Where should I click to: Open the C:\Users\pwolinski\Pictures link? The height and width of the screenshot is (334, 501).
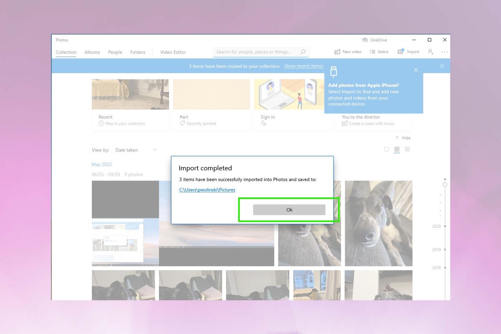point(207,190)
